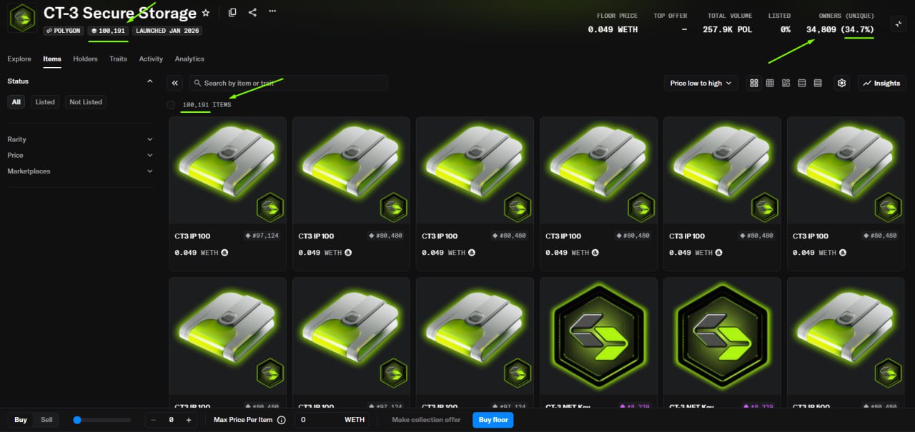Open the Holders tab
Screen dimensions: 915x432
(85, 59)
